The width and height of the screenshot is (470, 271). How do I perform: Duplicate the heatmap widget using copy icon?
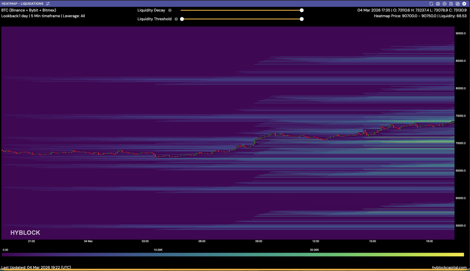coord(457,4)
